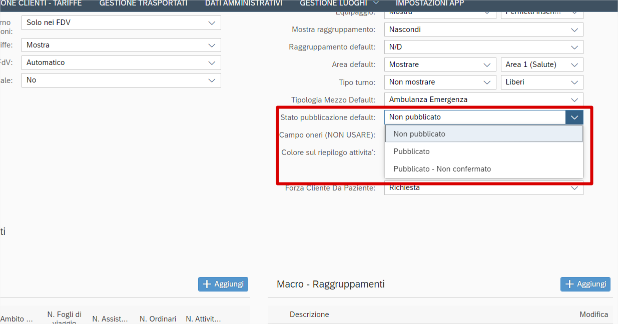This screenshot has width=618, height=324.
Task: Open the Raggruppamento default N/D dropdown
Action: 574,47
